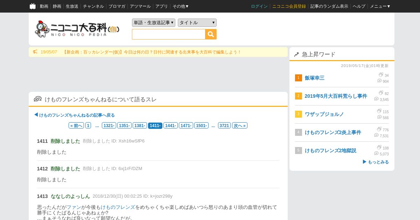420x220 pixels.
Task: Jump to page 1 of thread
Action: coord(88,125)
